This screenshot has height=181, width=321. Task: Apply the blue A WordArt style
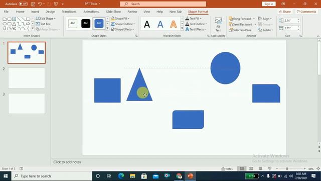pos(160,24)
